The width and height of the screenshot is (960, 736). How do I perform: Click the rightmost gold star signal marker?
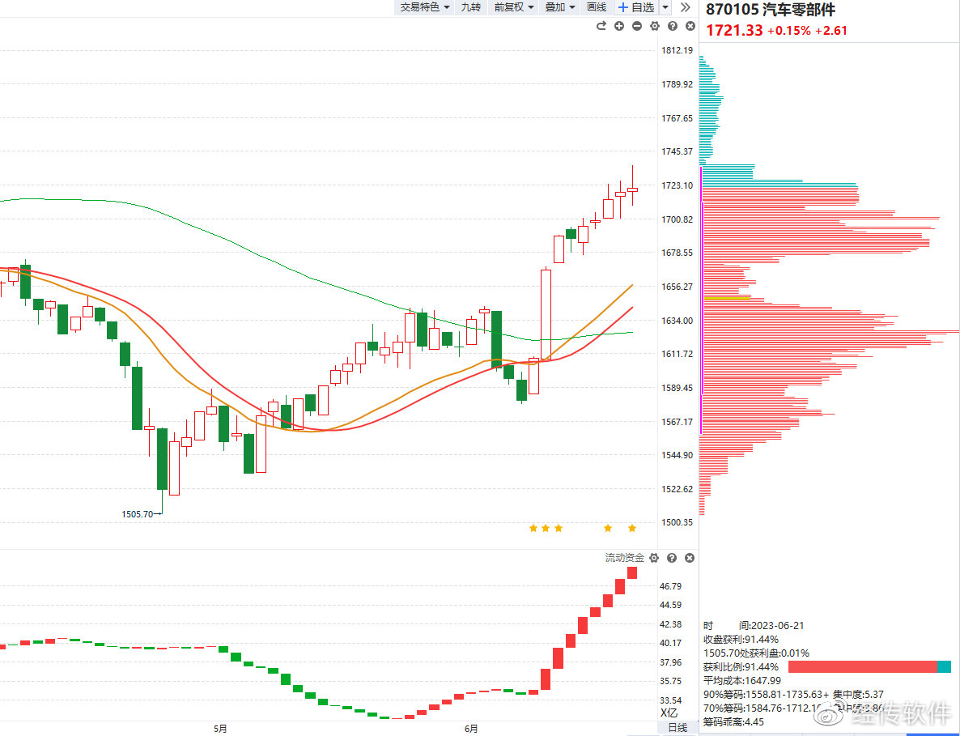(632, 528)
